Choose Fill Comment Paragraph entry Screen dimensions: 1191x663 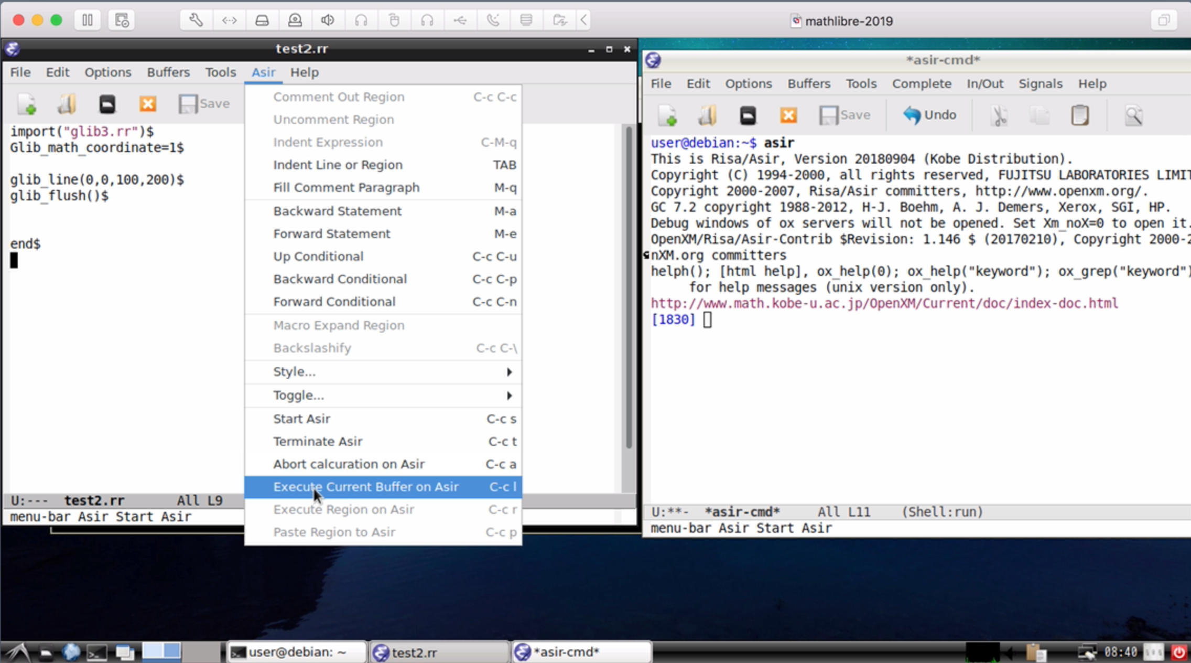coord(383,187)
